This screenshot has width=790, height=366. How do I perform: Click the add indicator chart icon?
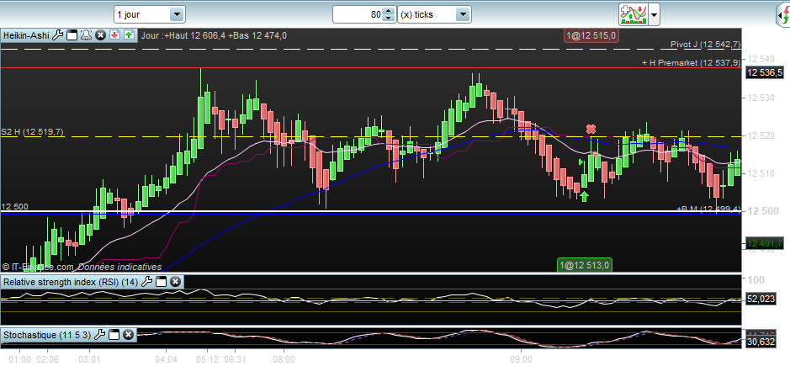point(634,14)
